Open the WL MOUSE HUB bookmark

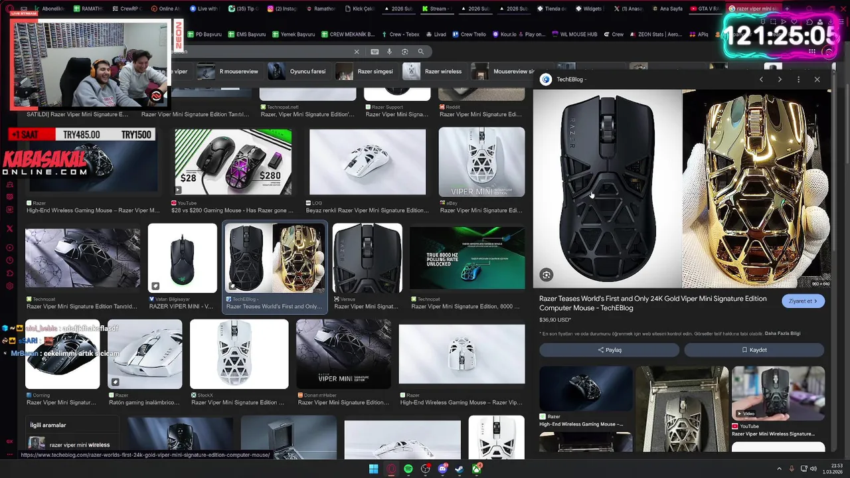coord(574,34)
